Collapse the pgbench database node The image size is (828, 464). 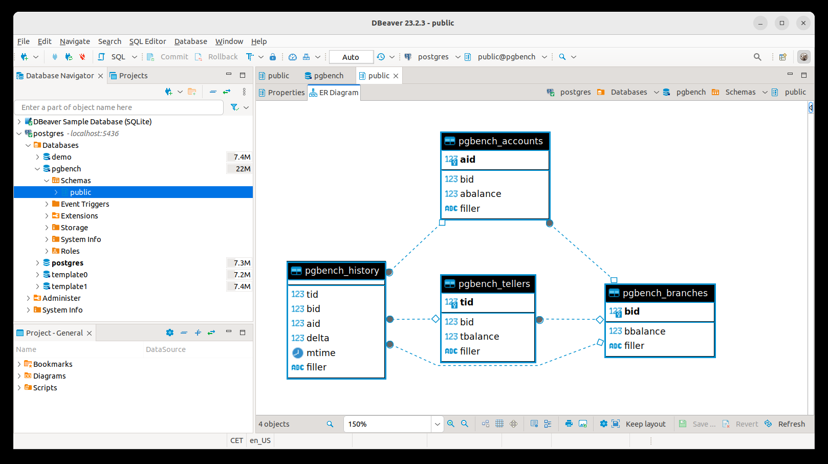(37, 169)
